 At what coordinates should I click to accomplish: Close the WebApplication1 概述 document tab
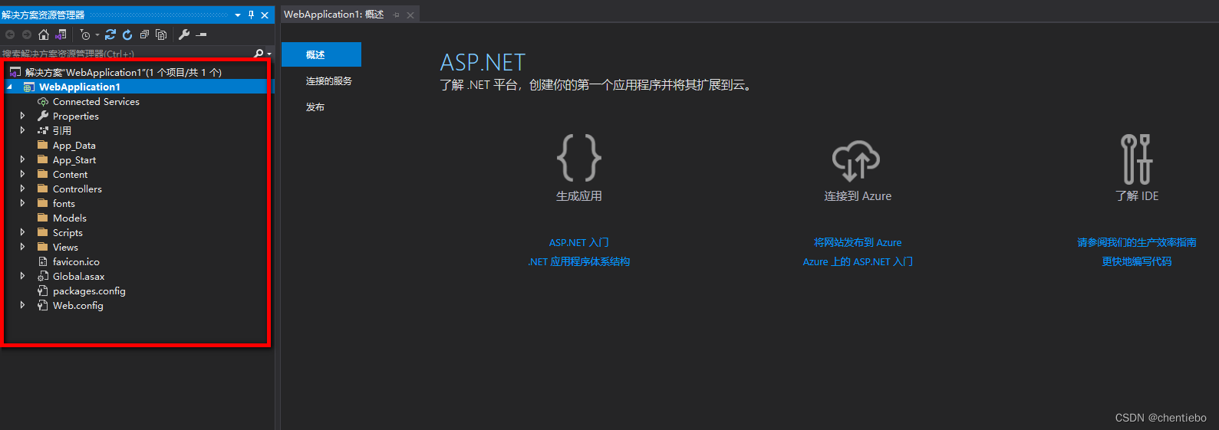(410, 15)
